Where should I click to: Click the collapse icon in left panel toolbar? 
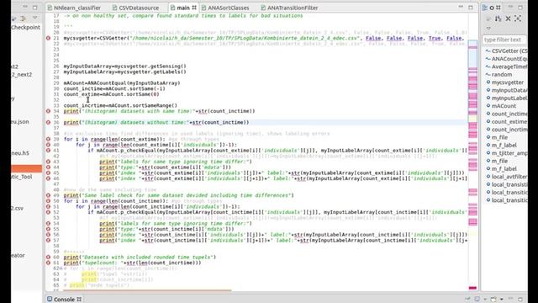13,19
